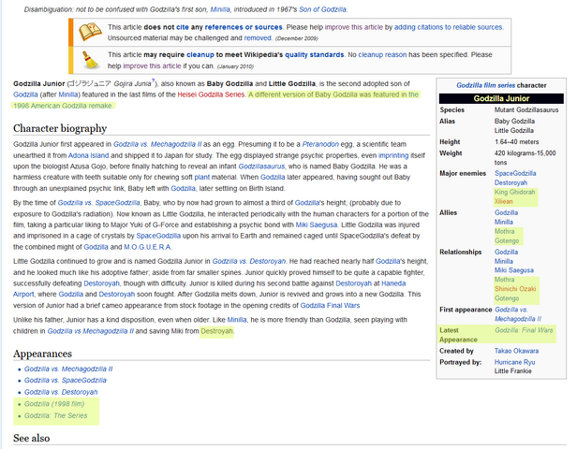577x449 pixels.
Task: Click Godzilla vs. Mechagodzilla II under First appearance
Action: tap(518, 314)
